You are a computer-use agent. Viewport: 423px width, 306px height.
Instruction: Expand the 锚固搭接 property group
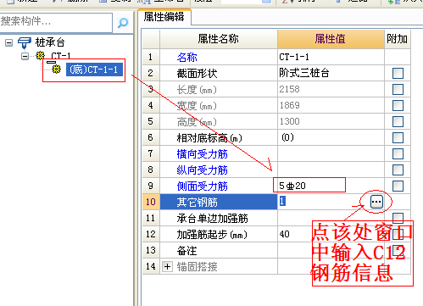pyautogui.click(x=167, y=266)
